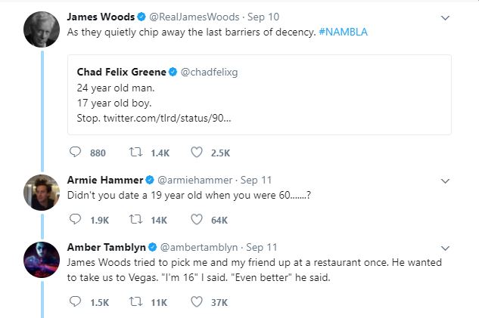Open more options for James Woods tweet
Viewport: 479px width, 318px height.
click(445, 17)
